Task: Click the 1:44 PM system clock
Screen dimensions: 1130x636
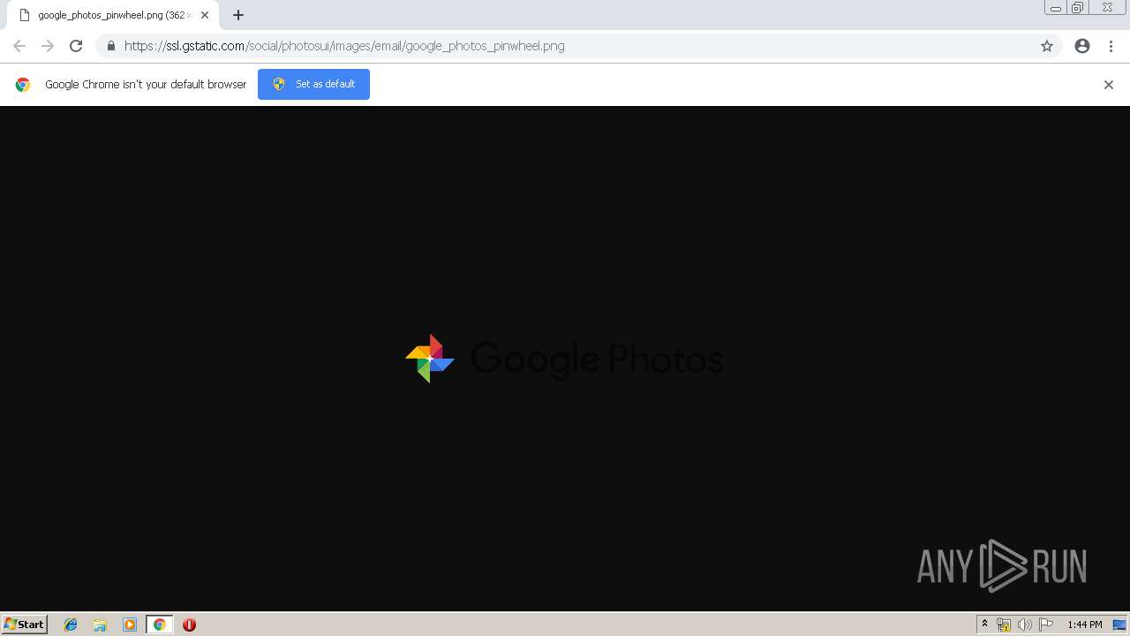Action: 1084,625
